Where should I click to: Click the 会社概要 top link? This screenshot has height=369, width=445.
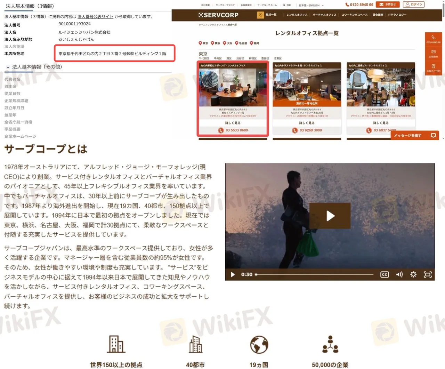coord(205,5)
